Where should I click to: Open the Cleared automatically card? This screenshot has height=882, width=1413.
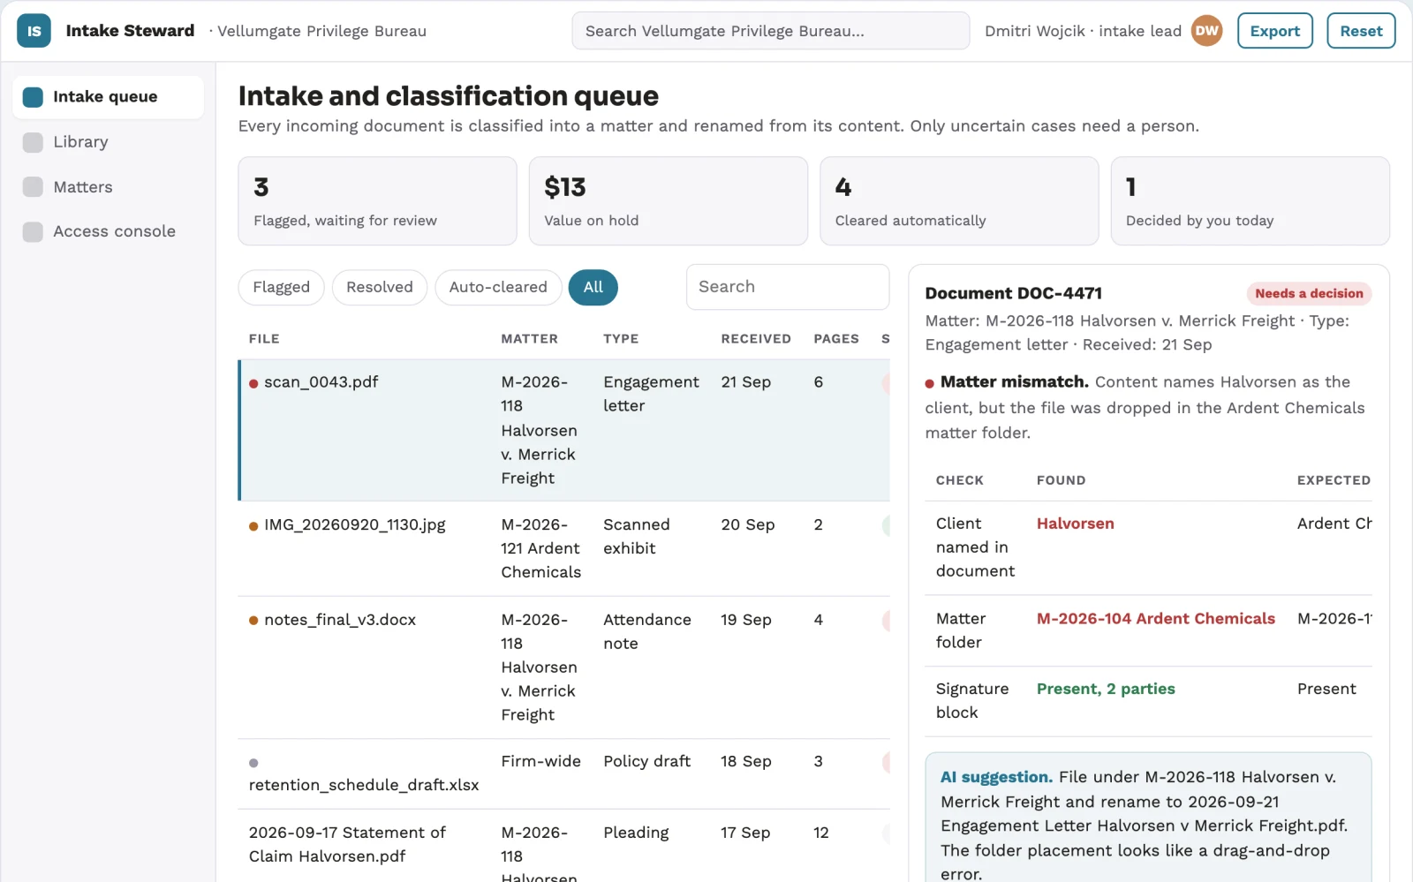[959, 201]
